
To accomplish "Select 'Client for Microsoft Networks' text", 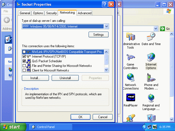I will point(50,70).
